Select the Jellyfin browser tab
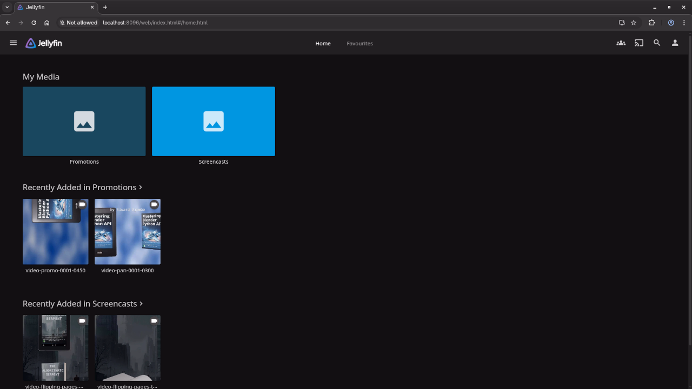Image resolution: width=692 pixels, height=389 pixels. click(56, 7)
